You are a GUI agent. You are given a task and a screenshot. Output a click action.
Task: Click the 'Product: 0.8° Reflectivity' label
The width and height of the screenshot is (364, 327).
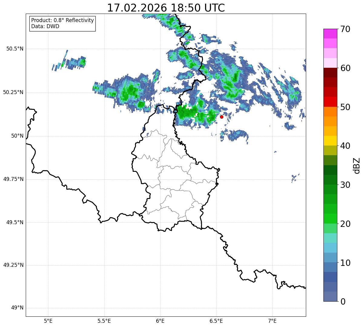coord(63,20)
